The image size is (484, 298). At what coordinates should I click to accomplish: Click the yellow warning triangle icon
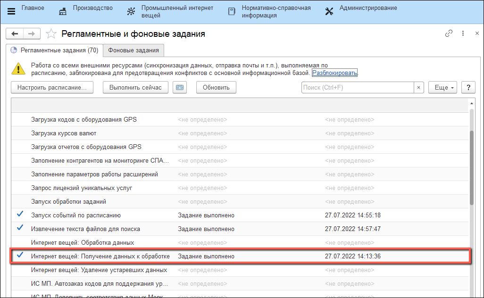[18, 69]
